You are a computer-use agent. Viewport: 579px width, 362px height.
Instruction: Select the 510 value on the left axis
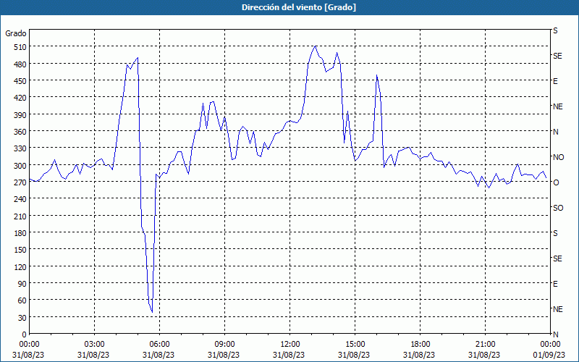click(x=20, y=47)
